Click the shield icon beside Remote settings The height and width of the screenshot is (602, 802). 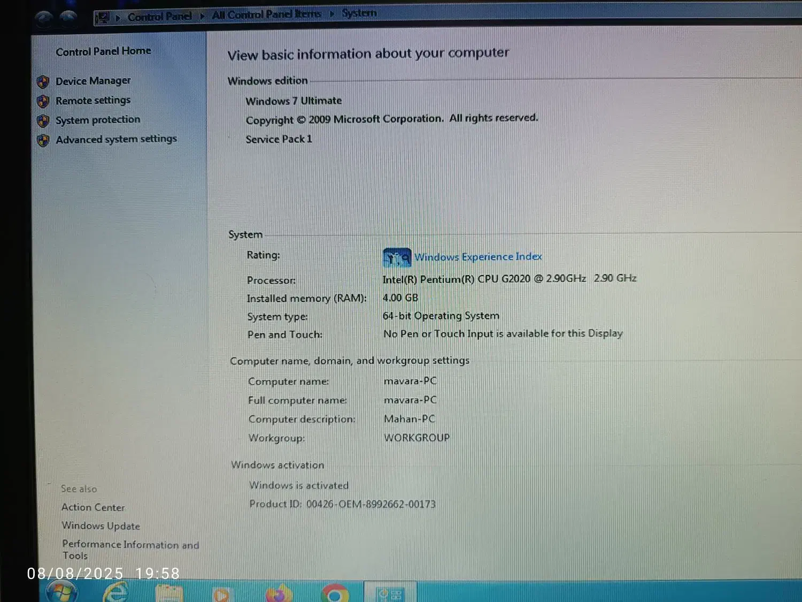tap(43, 101)
